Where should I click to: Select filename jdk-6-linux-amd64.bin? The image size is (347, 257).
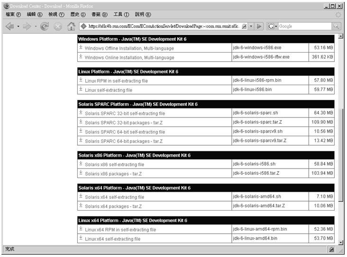coord(255,238)
